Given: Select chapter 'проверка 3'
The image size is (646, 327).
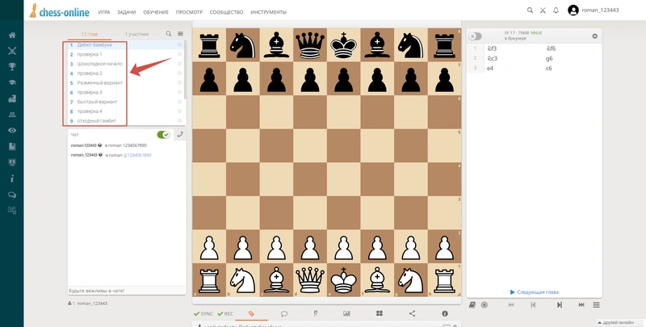Looking at the screenshot, I should pos(90,92).
